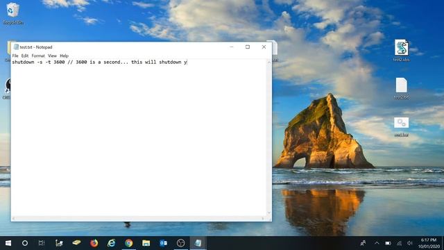The image size is (444, 250).
Task: Select the test2.txt desktop file icon
Action: 401,88
